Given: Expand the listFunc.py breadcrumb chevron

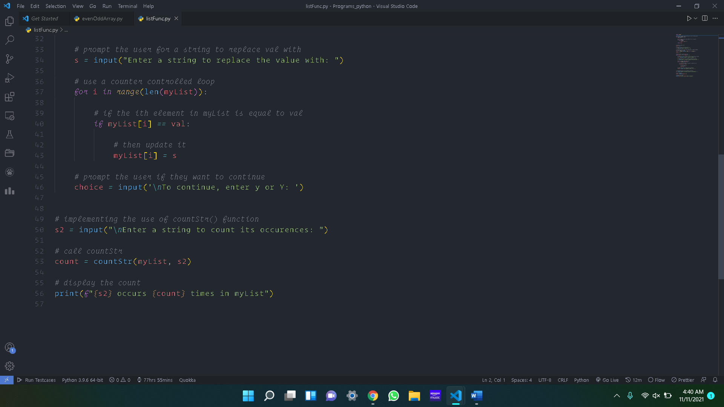Looking at the screenshot, I should pyautogui.click(x=61, y=30).
